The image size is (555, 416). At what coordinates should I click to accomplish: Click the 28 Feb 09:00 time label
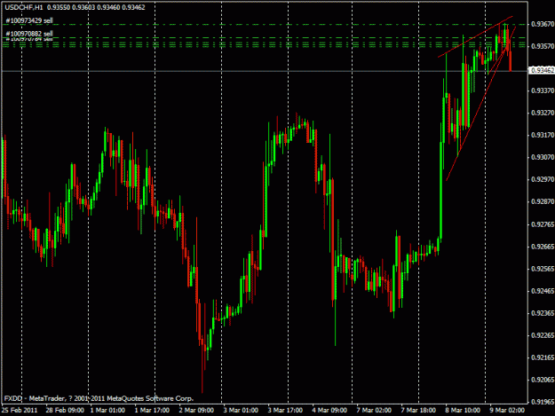point(65,411)
